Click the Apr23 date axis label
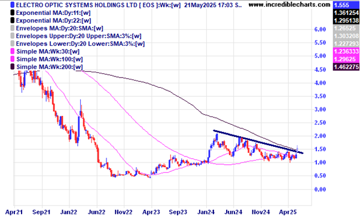 click(x=151, y=212)
